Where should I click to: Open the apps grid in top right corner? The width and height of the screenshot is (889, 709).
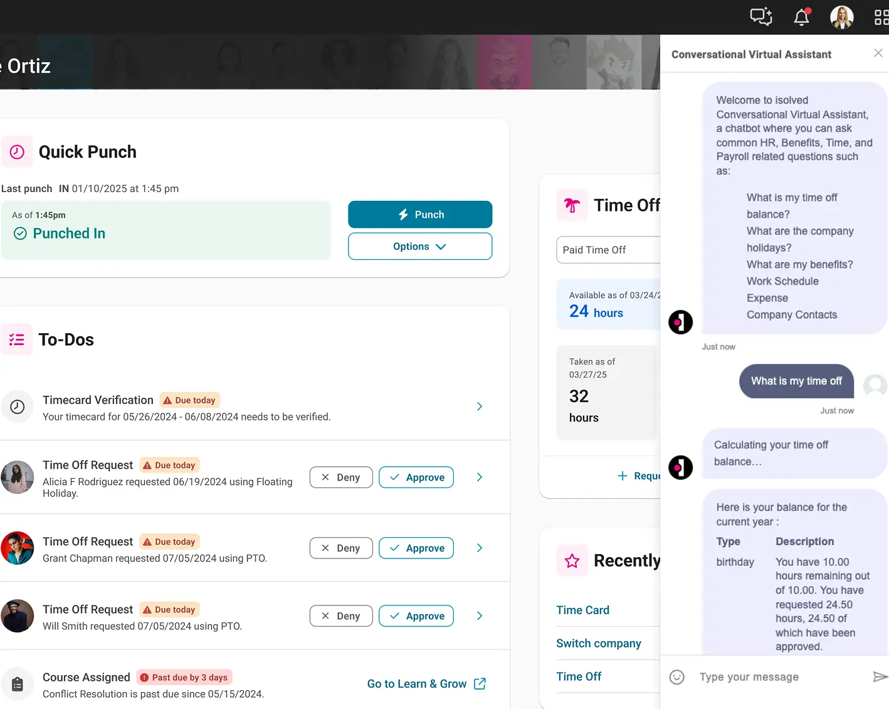point(879,17)
